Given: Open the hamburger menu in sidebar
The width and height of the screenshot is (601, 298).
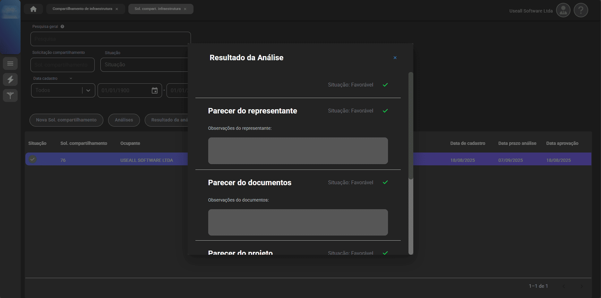Looking at the screenshot, I should 10,63.
